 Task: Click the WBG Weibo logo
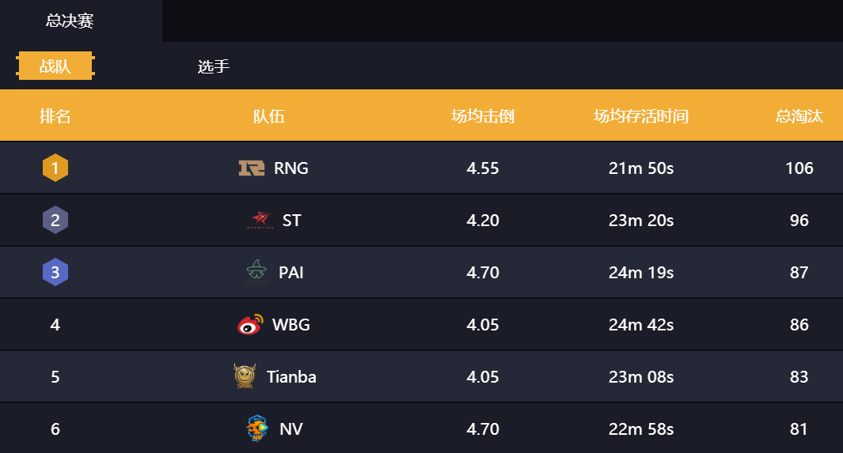coord(251,324)
